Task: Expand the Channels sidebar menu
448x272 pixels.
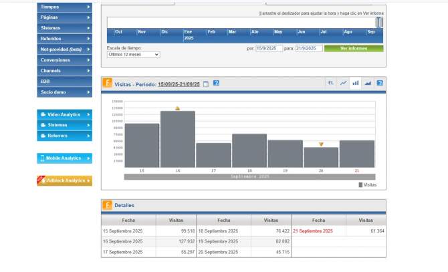Action: (64, 70)
